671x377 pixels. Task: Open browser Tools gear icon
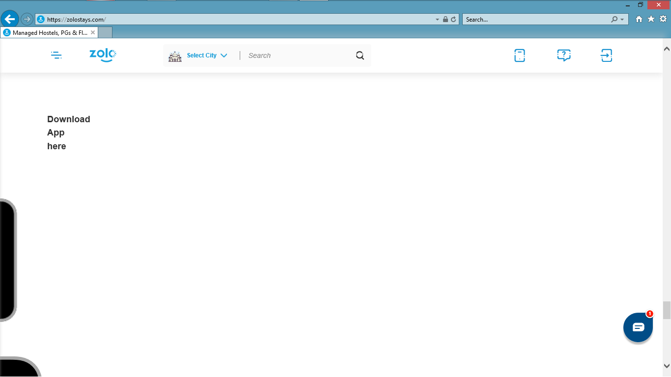pyautogui.click(x=663, y=19)
